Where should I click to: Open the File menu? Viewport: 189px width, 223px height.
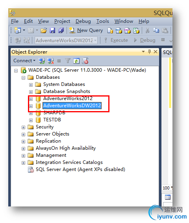pos(15,21)
